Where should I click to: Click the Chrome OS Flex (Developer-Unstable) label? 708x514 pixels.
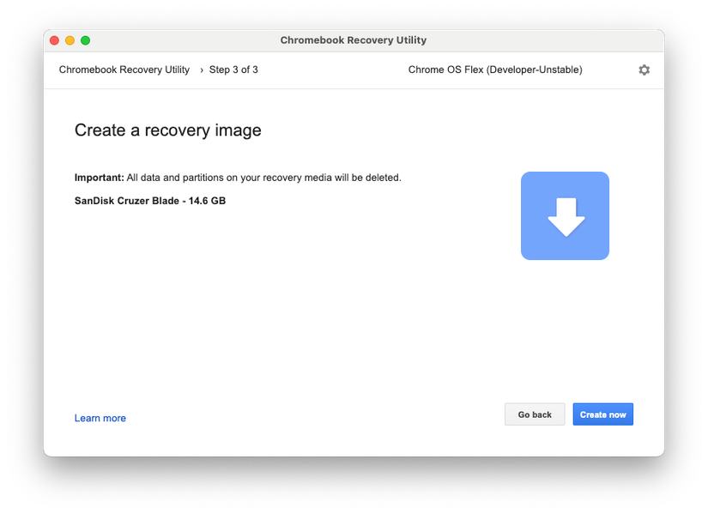496,70
